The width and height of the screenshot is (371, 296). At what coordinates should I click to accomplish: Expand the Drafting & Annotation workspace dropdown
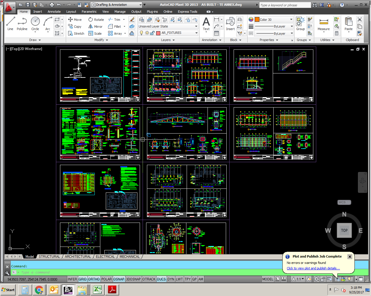[141, 5]
